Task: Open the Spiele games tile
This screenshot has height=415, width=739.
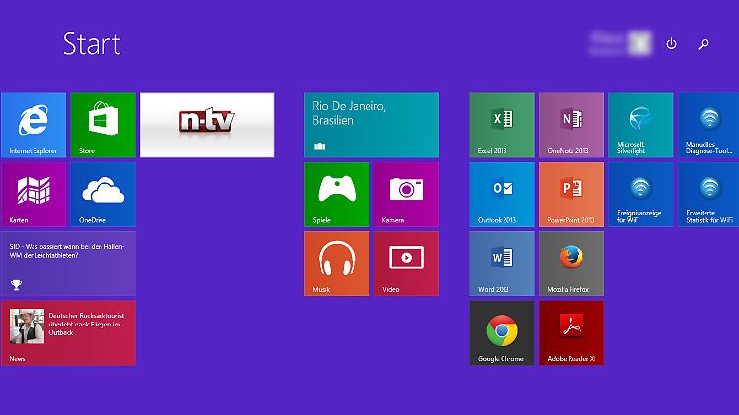Action: coord(337,195)
